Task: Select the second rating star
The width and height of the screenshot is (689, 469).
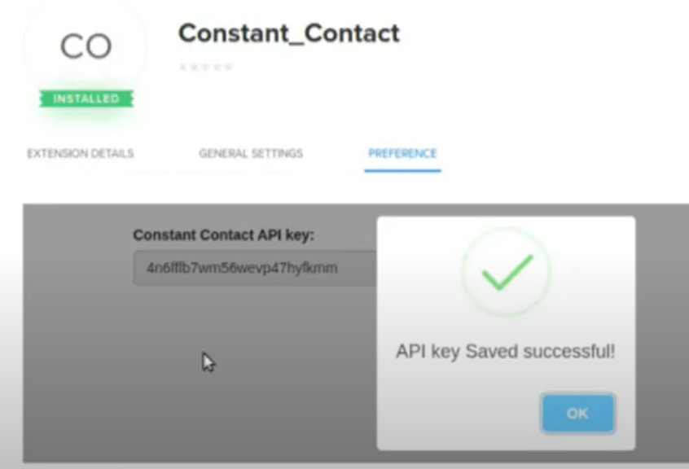Action: (194, 68)
